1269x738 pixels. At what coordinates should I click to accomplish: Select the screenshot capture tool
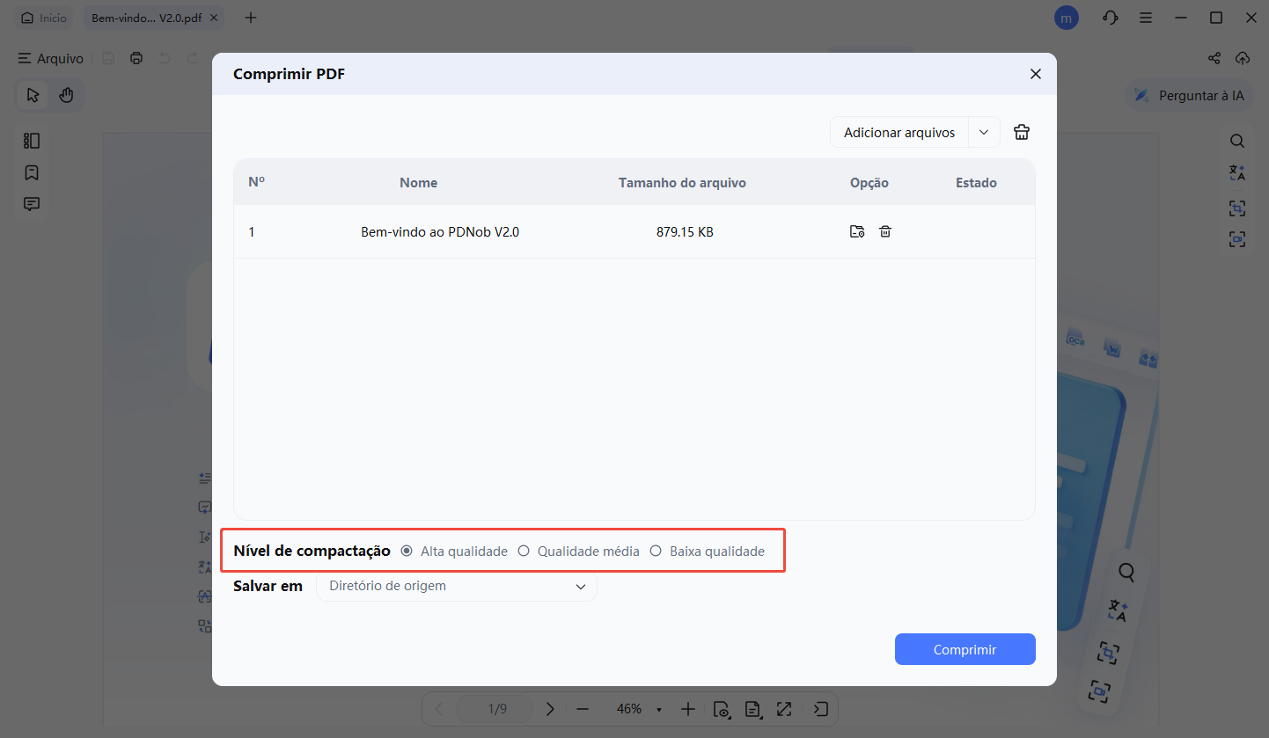1237,208
